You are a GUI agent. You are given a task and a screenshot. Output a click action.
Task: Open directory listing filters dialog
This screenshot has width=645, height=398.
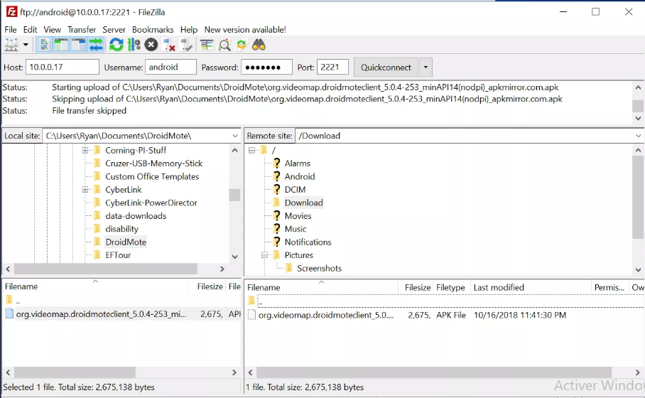pyautogui.click(x=207, y=45)
